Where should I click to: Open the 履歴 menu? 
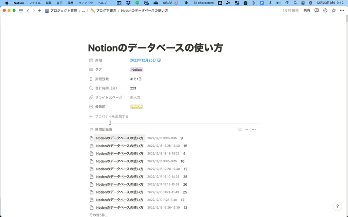pyautogui.click(x=70, y=3)
